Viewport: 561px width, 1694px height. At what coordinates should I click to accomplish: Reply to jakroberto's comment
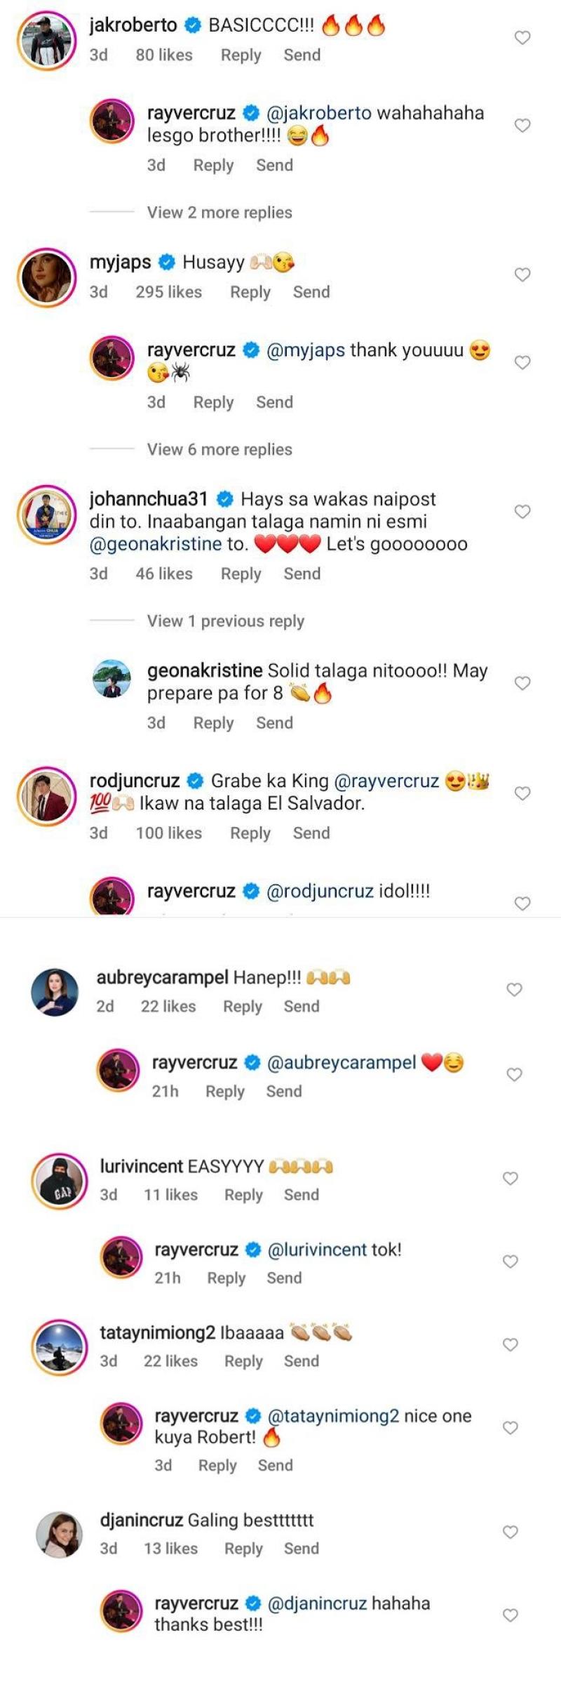coord(241,55)
